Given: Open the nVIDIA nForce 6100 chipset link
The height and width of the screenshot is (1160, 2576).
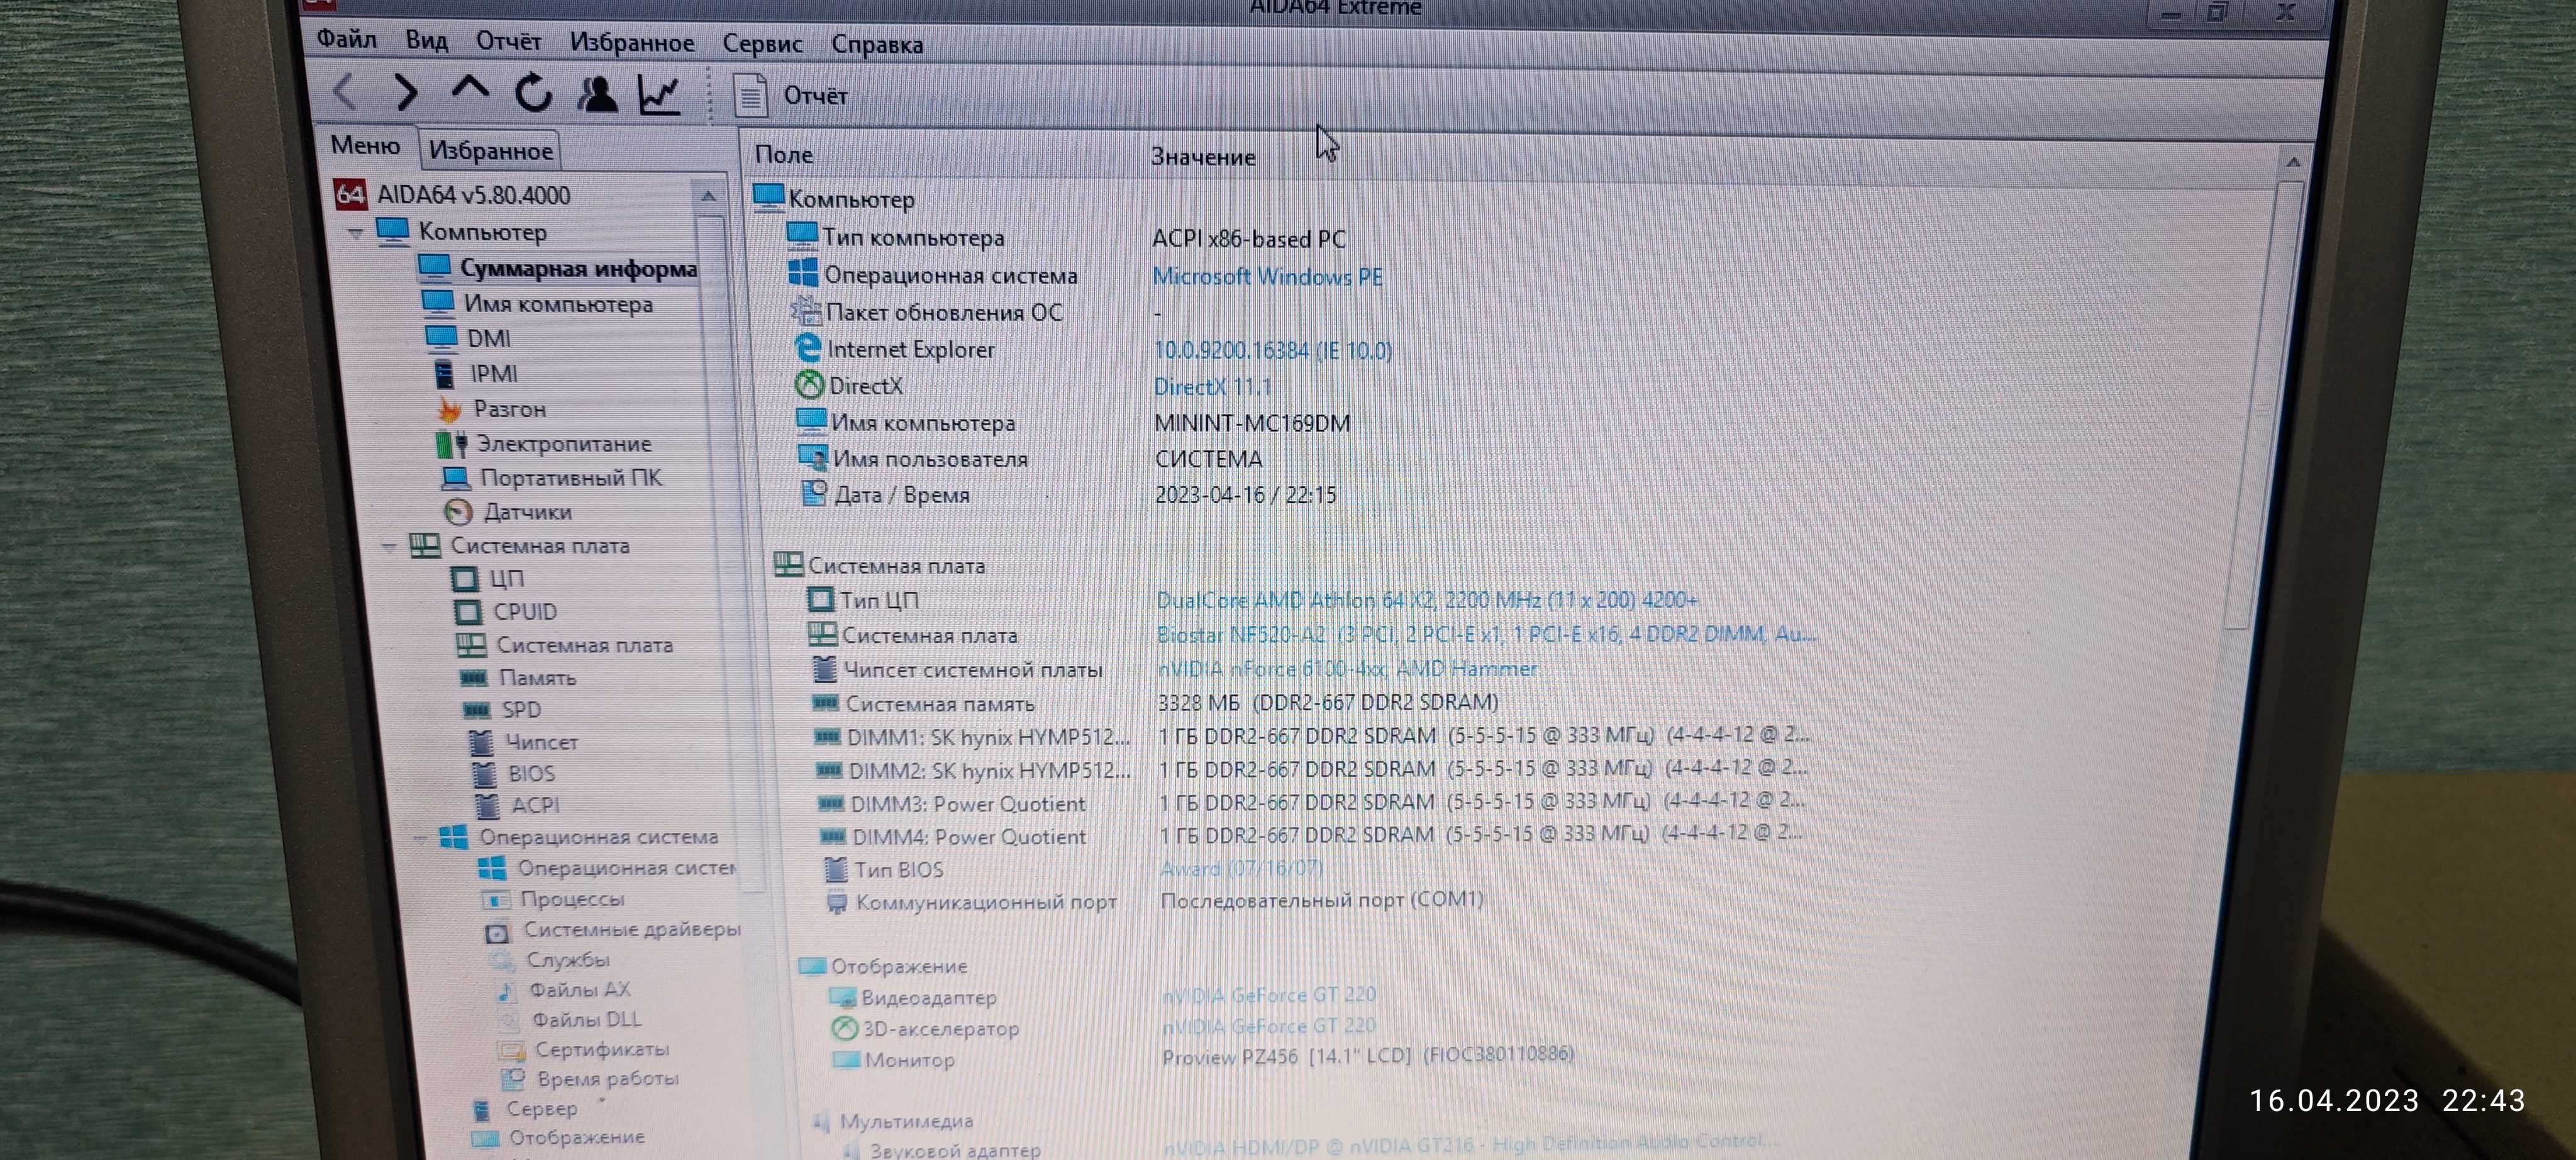Looking at the screenshot, I should [x=1346, y=668].
